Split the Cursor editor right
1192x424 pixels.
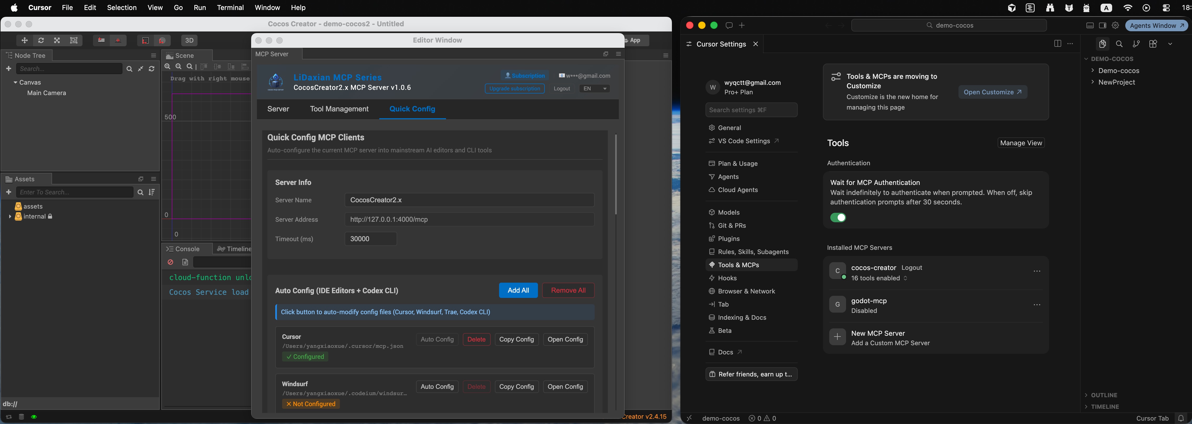point(1058,44)
